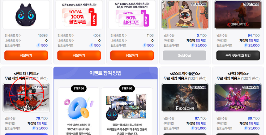Click the 이벤트 참여 방법 header banner

[105, 73]
